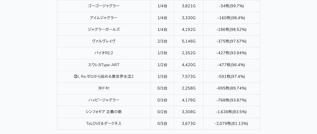Select the アイムジャグラー row name
317x134 pixels.
click(104, 18)
